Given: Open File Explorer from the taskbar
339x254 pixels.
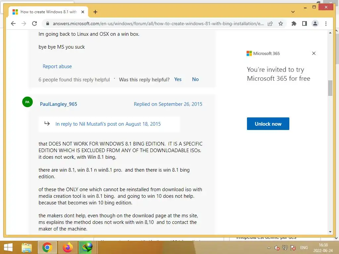Looking at the screenshot, I should (27, 247).
